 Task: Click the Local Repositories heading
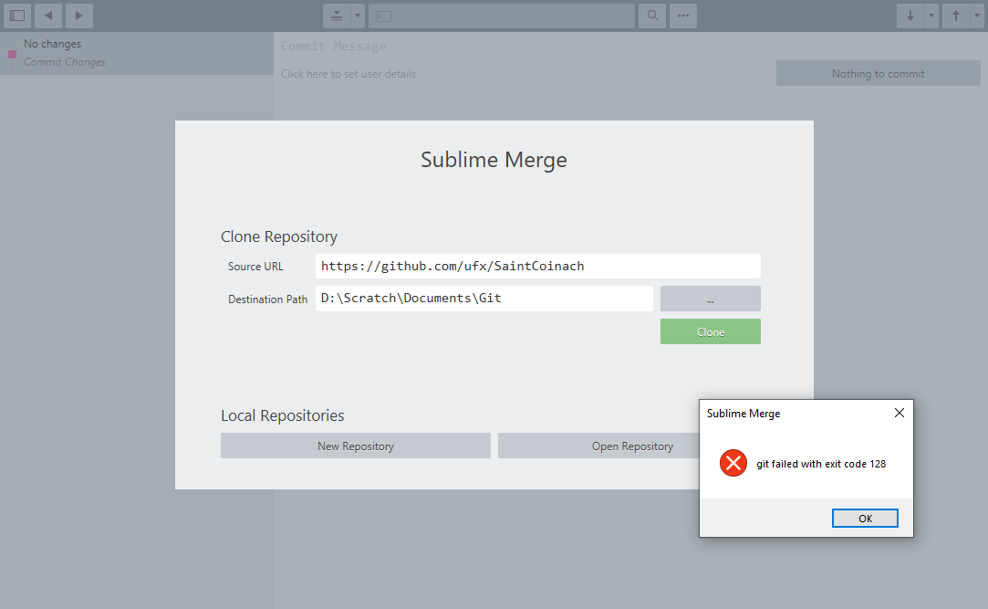pos(282,415)
